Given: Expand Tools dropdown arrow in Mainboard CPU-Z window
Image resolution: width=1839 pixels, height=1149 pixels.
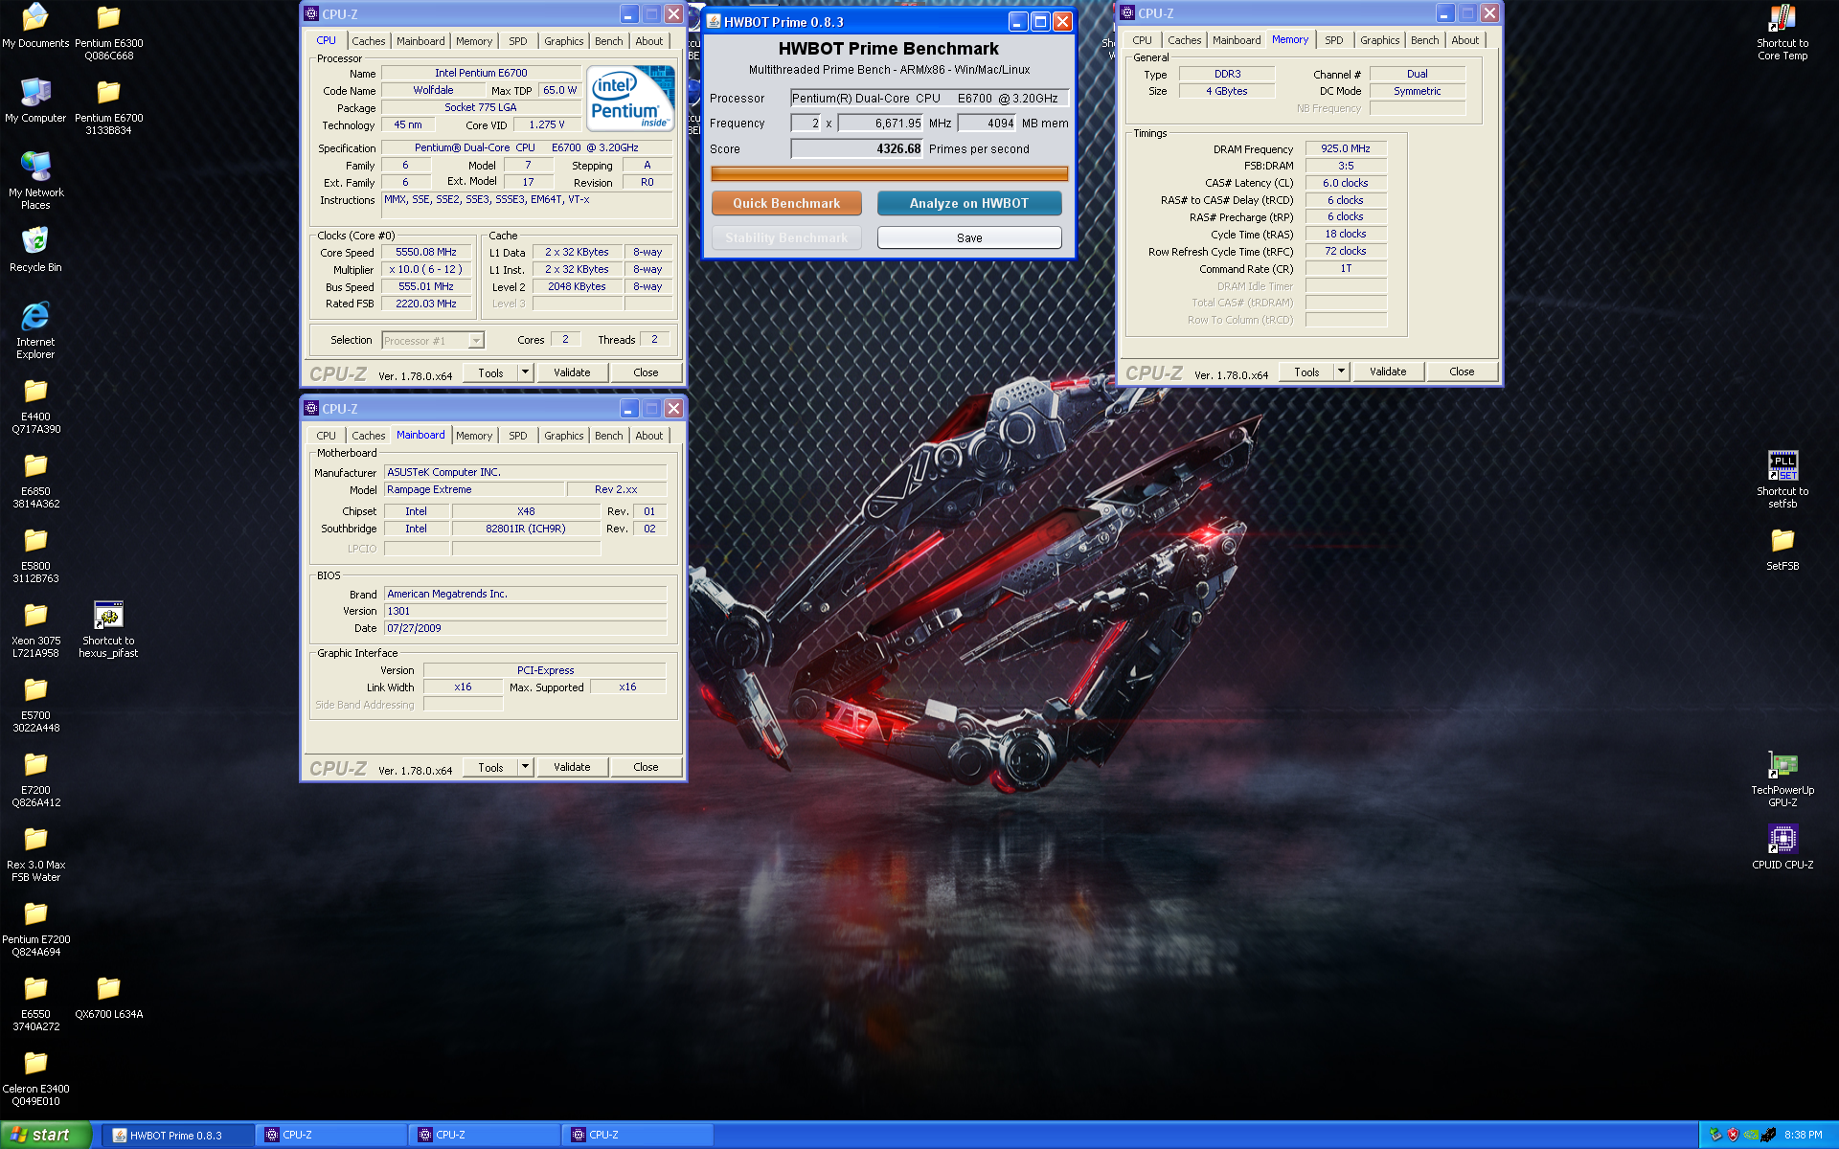Looking at the screenshot, I should [x=525, y=767].
